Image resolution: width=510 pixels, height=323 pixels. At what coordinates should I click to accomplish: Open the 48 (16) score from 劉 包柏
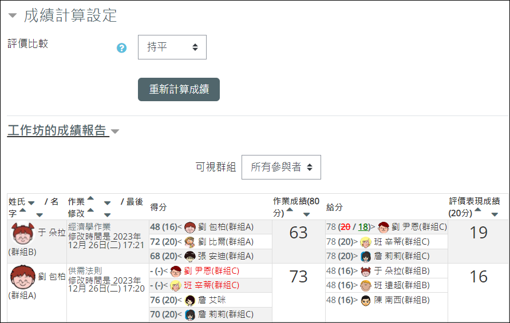click(x=164, y=227)
